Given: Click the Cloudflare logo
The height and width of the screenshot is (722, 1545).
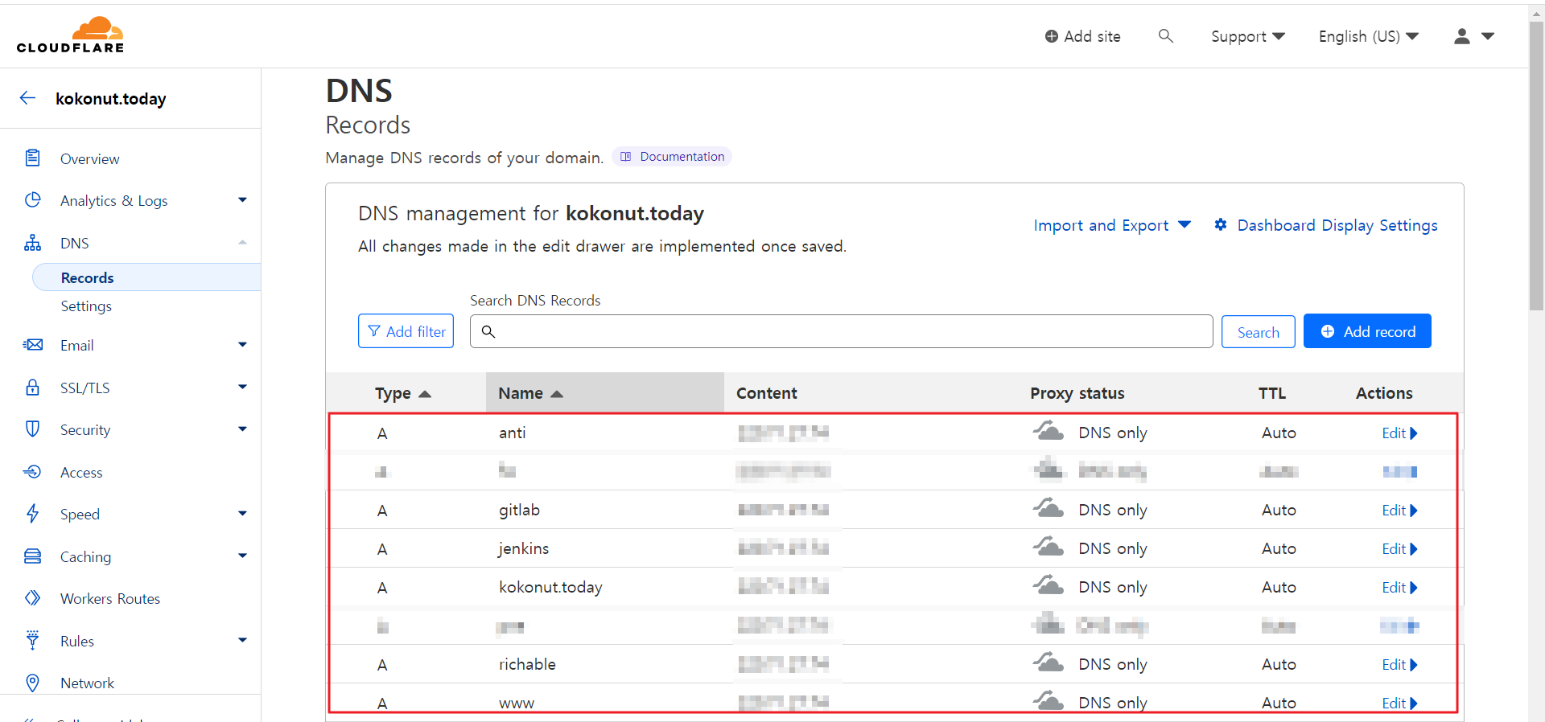Looking at the screenshot, I should click(71, 35).
